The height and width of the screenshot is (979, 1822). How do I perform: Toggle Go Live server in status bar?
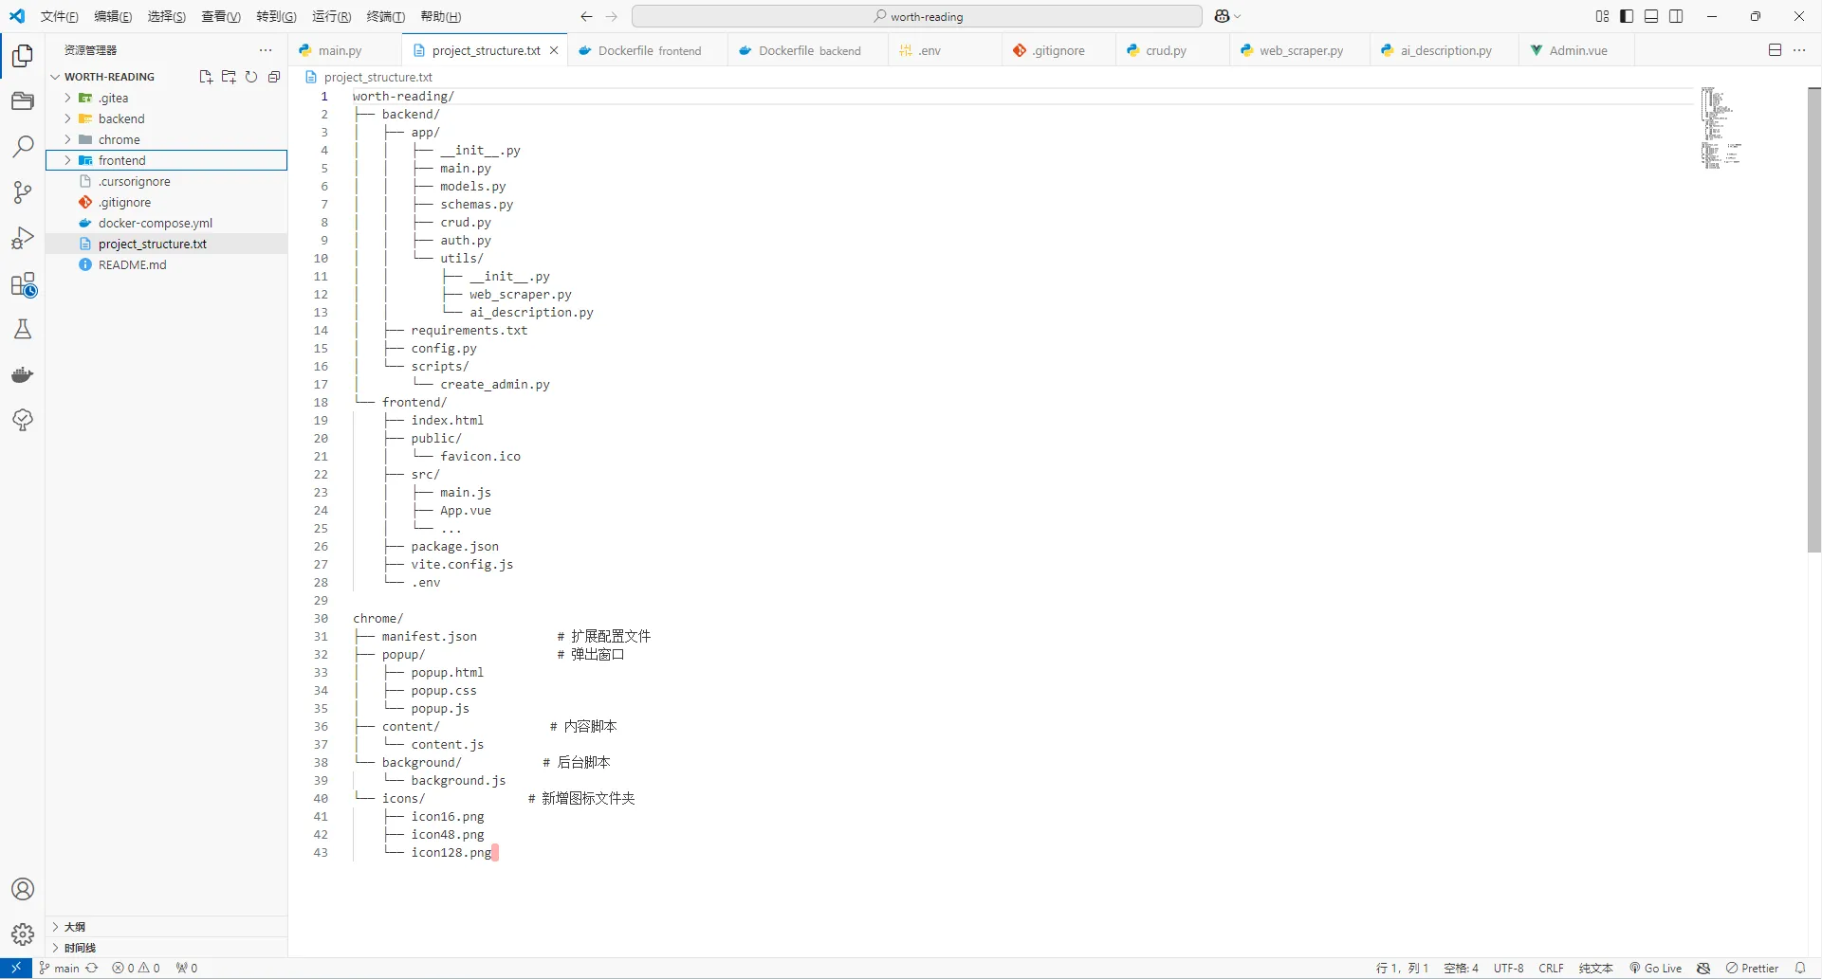[x=1656, y=968]
